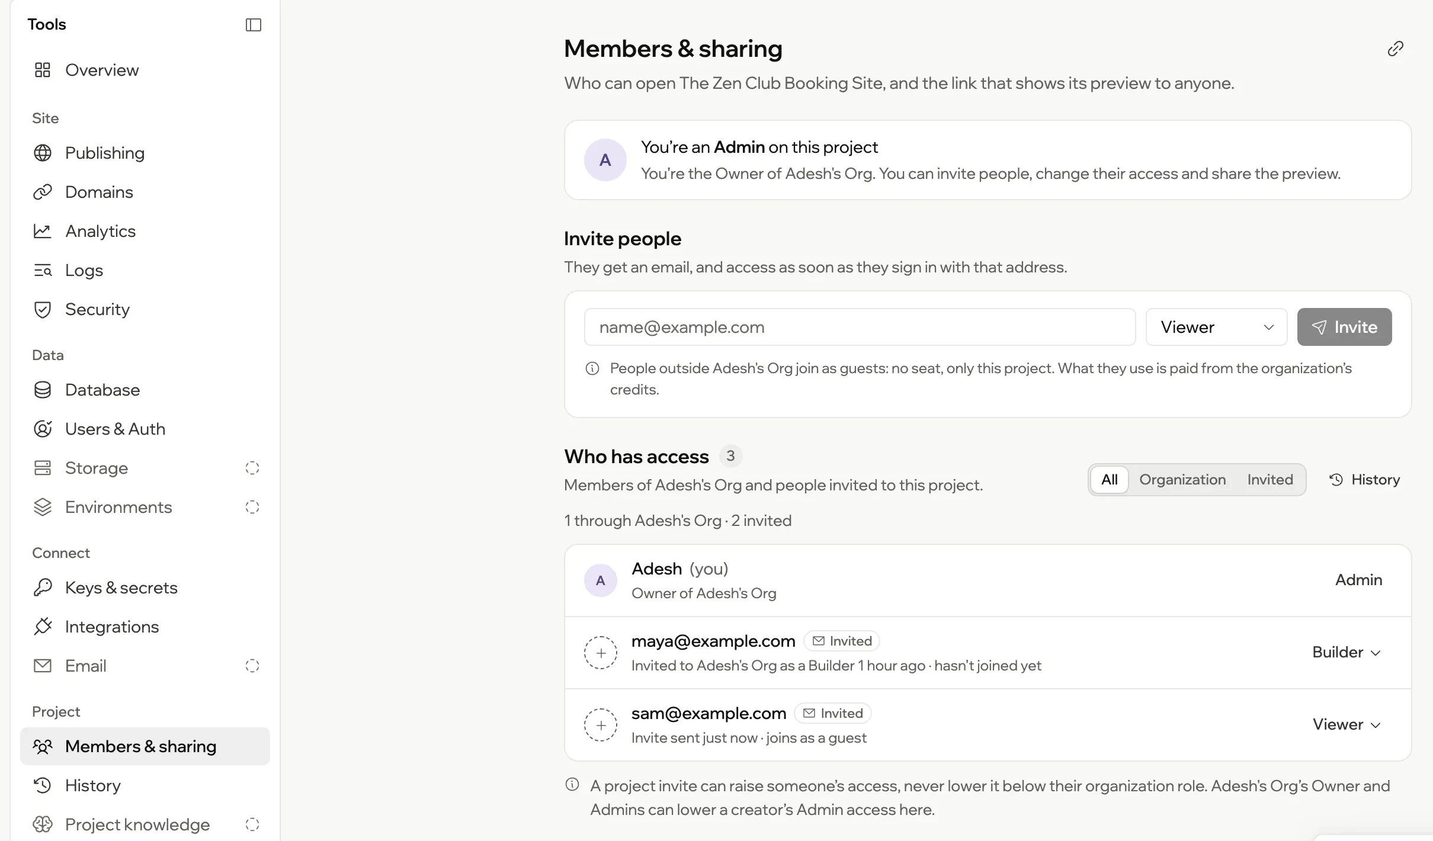Screen dimensions: 1433x841
Task: Switch to the Invited filter tab
Action: click(1270, 480)
